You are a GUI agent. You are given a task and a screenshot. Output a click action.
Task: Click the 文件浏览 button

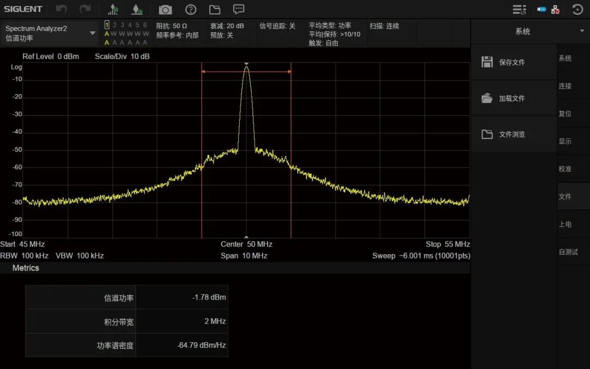[514, 134]
